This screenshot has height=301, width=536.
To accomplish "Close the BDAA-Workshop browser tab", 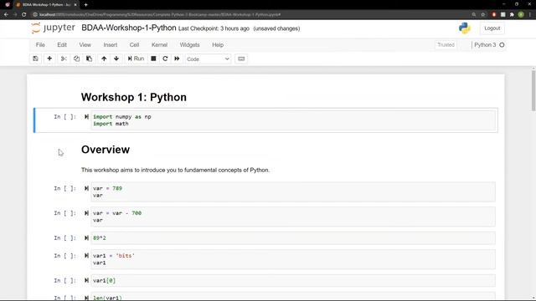I will [75, 5].
